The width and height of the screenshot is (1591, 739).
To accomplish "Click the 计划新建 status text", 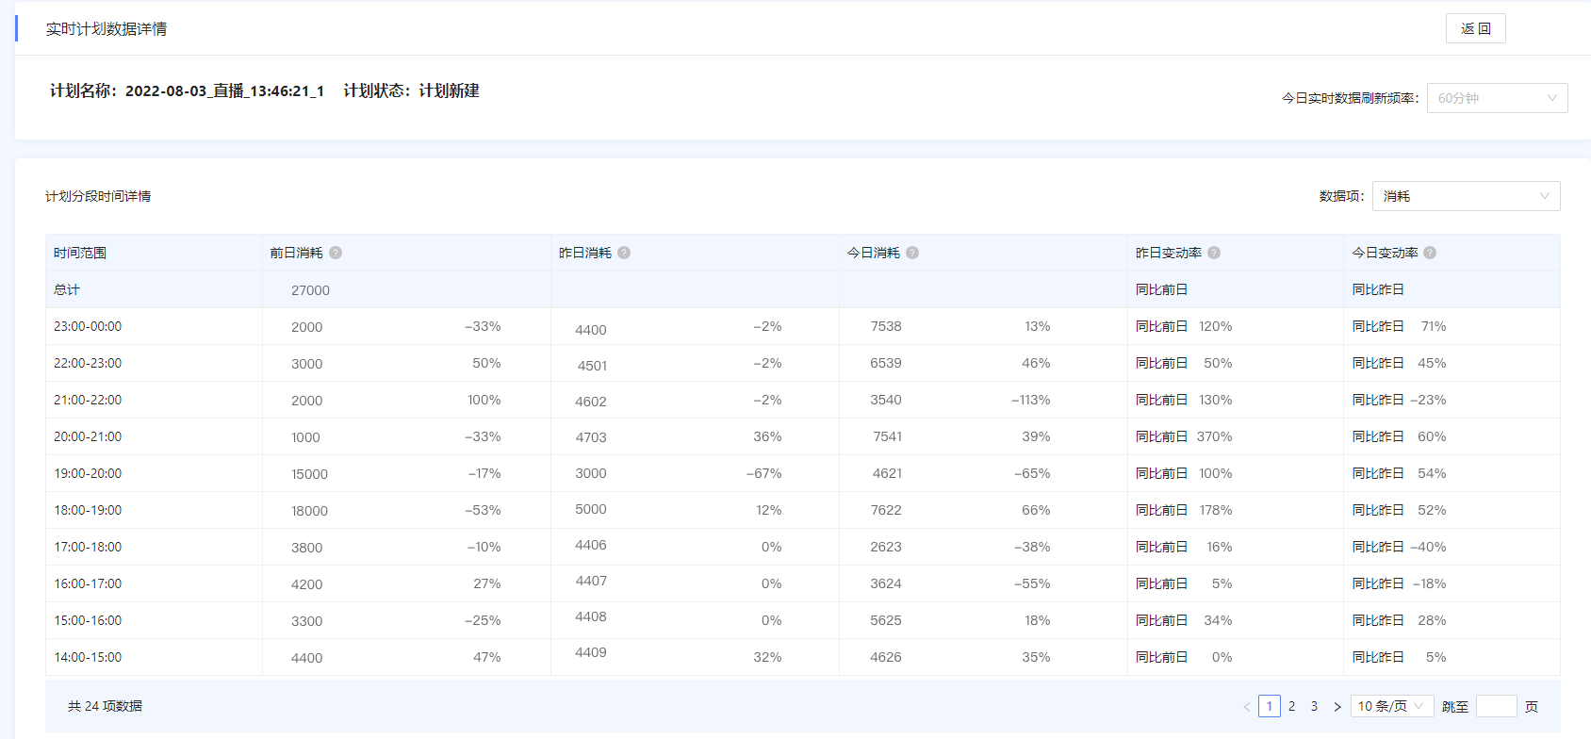I will click(x=449, y=90).
